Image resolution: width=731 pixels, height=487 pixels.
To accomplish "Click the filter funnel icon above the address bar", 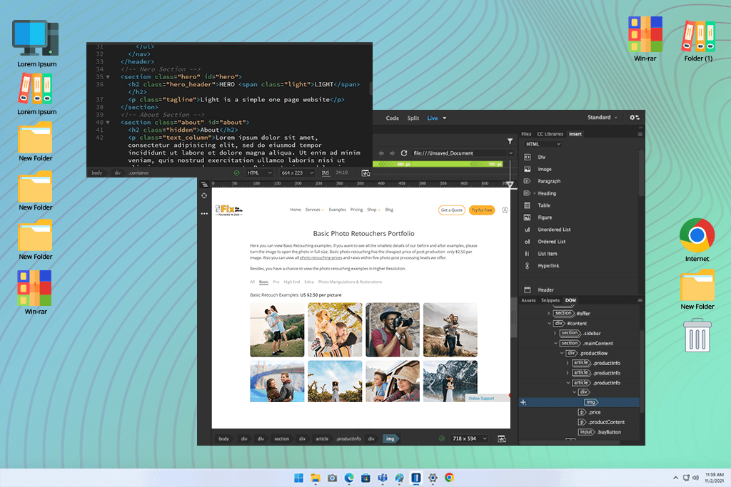I will click(x=510, y=141).
